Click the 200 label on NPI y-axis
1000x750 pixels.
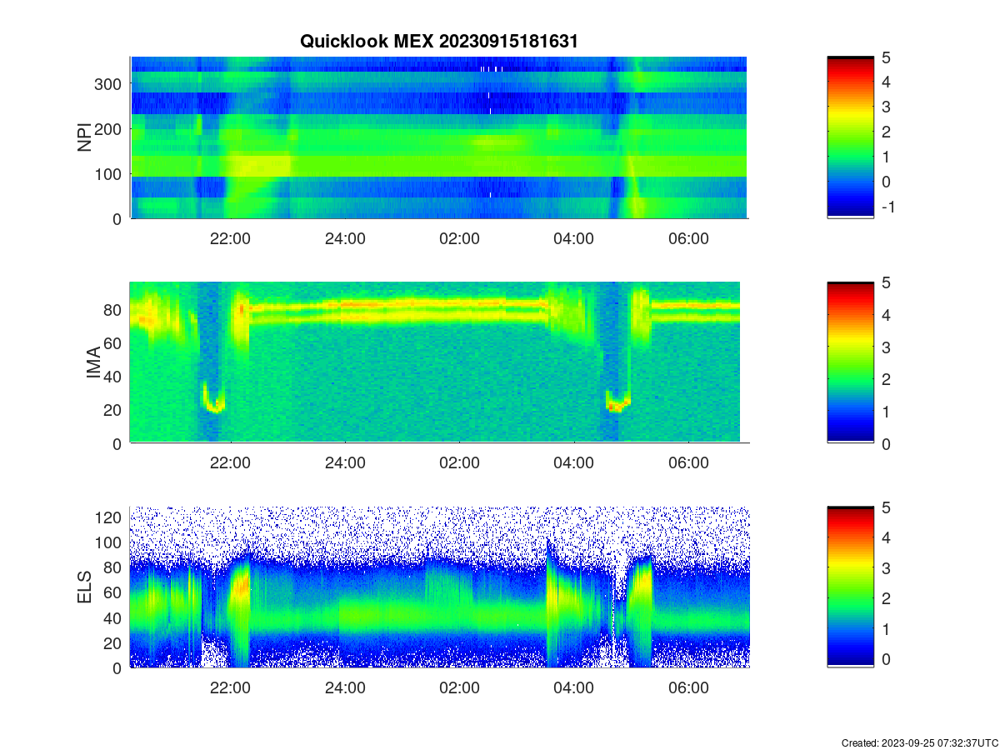(108, 128)
